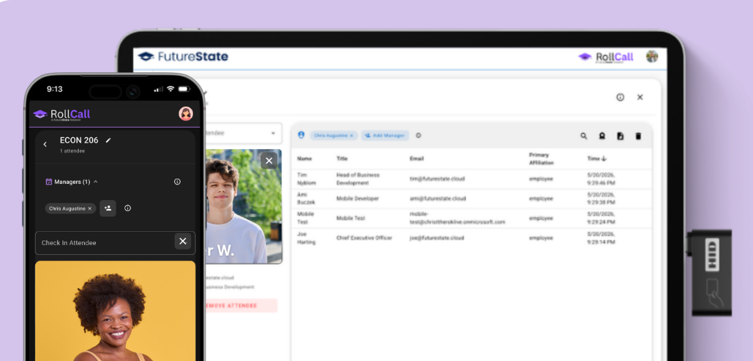Click the FutureState logo on tablet
The width and height of the screenshot is (753, 361).
pyautogui.click(x=183, y=57)
